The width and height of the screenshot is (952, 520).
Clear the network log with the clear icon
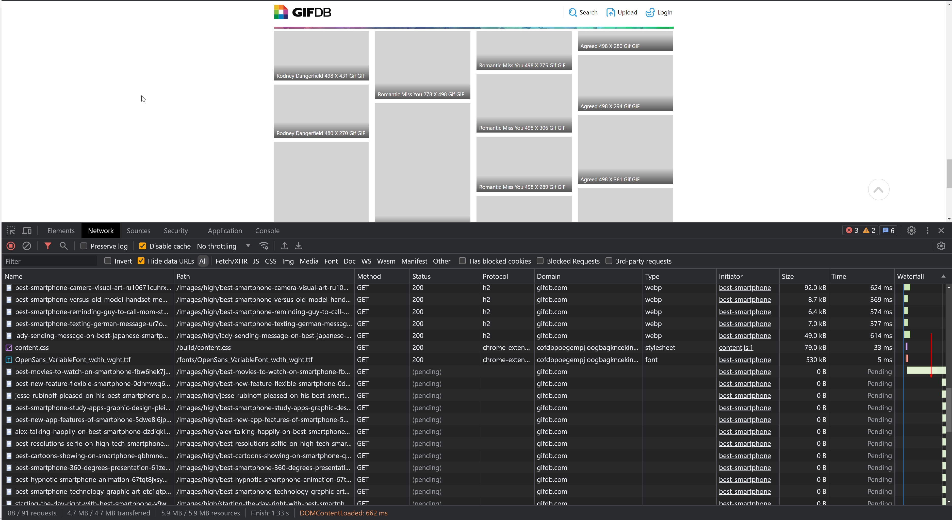pos(27,246)
